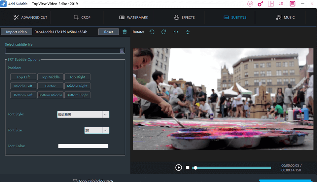Open the title bar menu icon
The width and height of the screenshot is (317, 182).
[293, 4]
